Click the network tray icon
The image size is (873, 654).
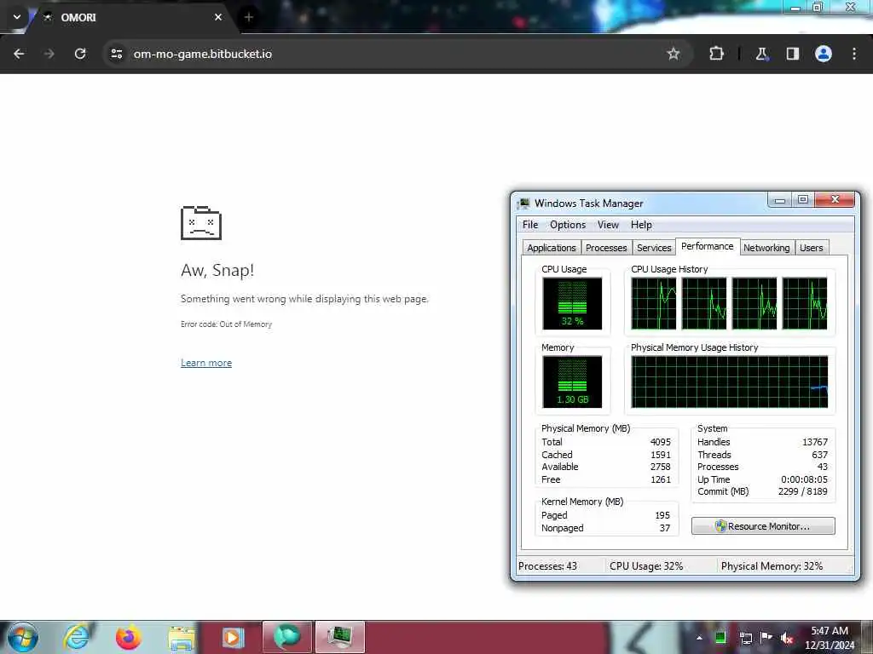[x=745, y=638]
